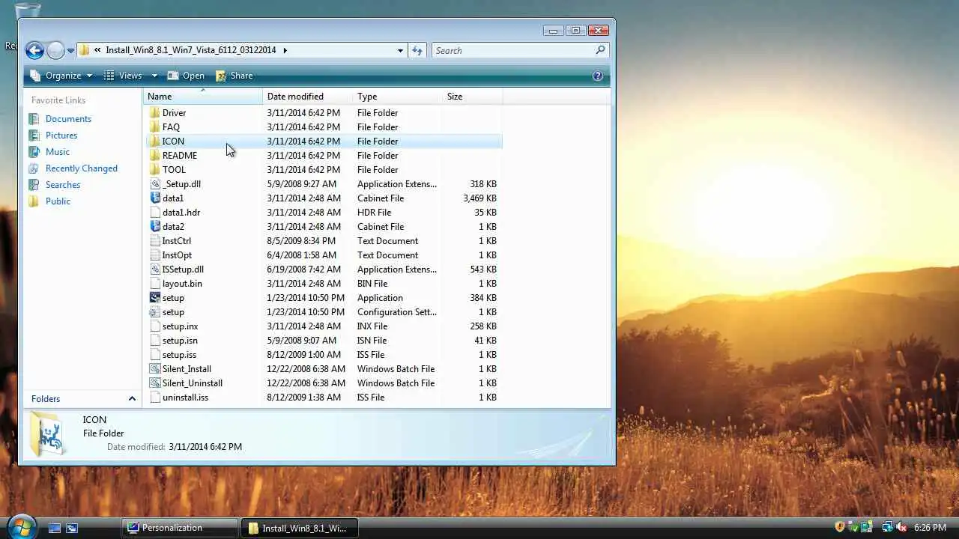Select the Silent_Uninstall batch file icon
959x539 pixels.
coord(155,383)
